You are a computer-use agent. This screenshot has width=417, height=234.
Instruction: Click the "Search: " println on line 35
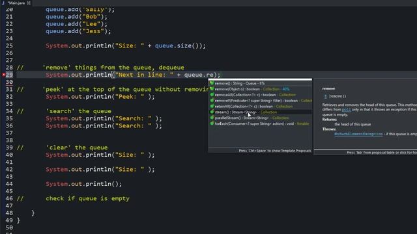coord(104,118)
